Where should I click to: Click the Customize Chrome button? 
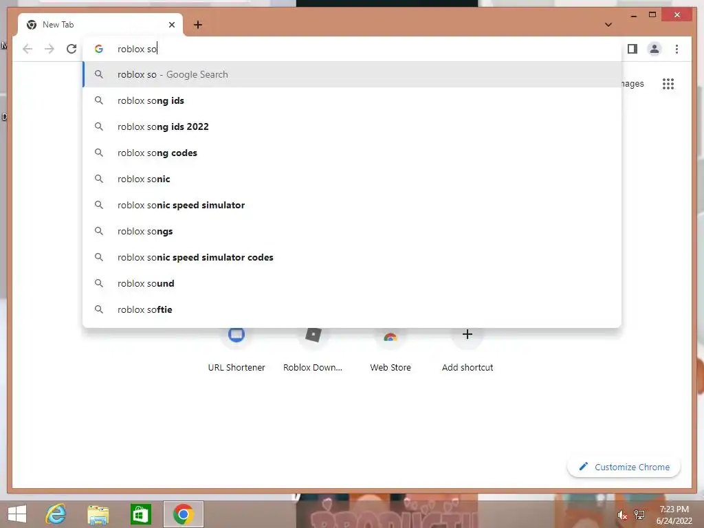point(624,467)
